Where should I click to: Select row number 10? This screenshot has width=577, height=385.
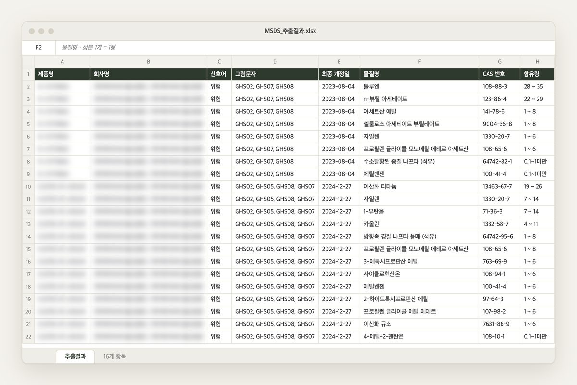click(x=28, y=187)
